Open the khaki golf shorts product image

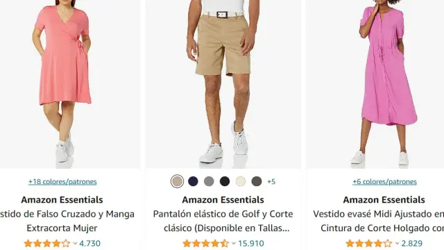[x=223, y=84]
